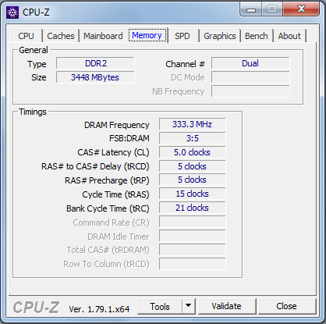Select the 333.3 MHz DRAM frequency value
The image size is (326, 324).
pyautogui.click(x=192, y=124)
